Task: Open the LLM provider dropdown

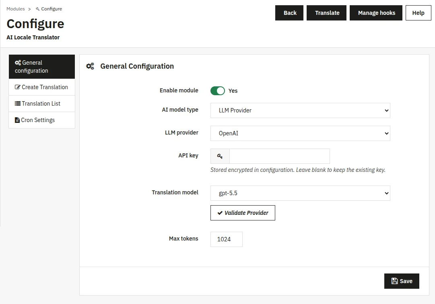Action: pyautogui.click(x=300, y=133)
